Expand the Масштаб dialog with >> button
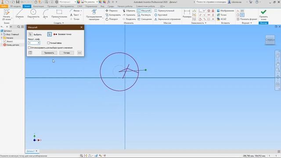Image resolution: width=281 pixels, height=158 pixels. point(79,53)
